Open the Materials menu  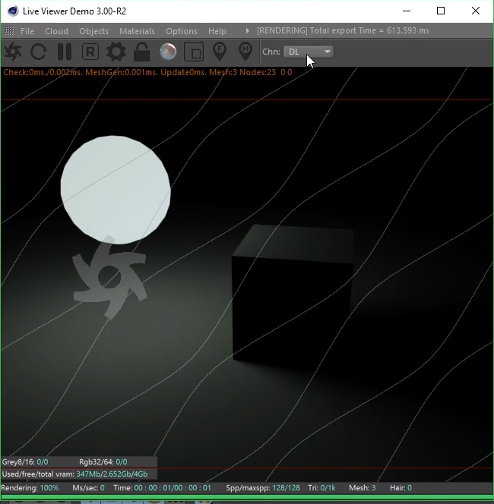click(x=137, y=31)
